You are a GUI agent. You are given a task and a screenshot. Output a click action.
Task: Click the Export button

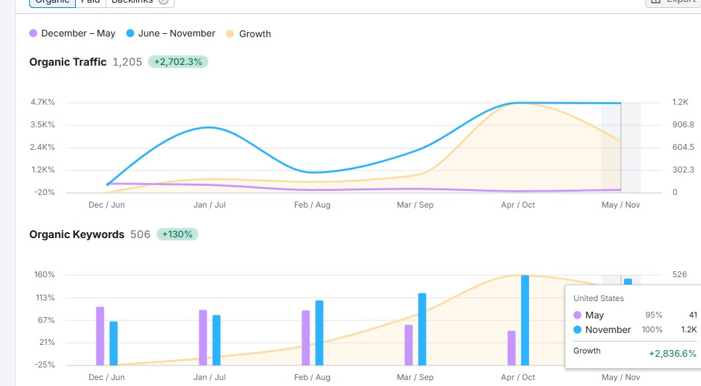(x=673, y=2)
